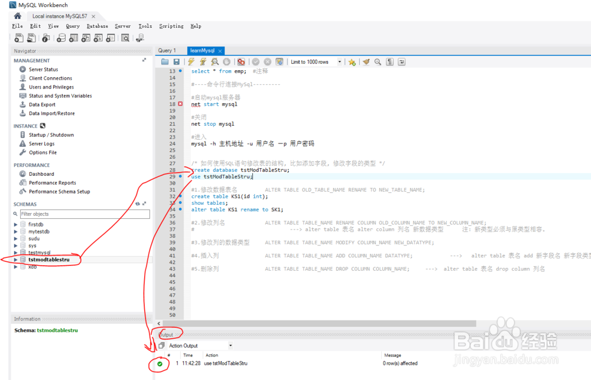
Task: Reconnect to DBMS icon
Action: tap(140, 38)
